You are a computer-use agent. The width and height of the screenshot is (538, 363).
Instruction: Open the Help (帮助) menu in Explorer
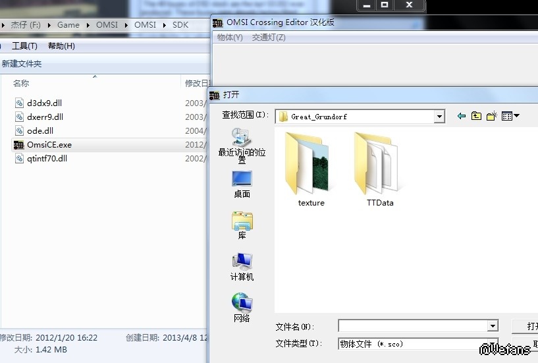coord(61,46)
